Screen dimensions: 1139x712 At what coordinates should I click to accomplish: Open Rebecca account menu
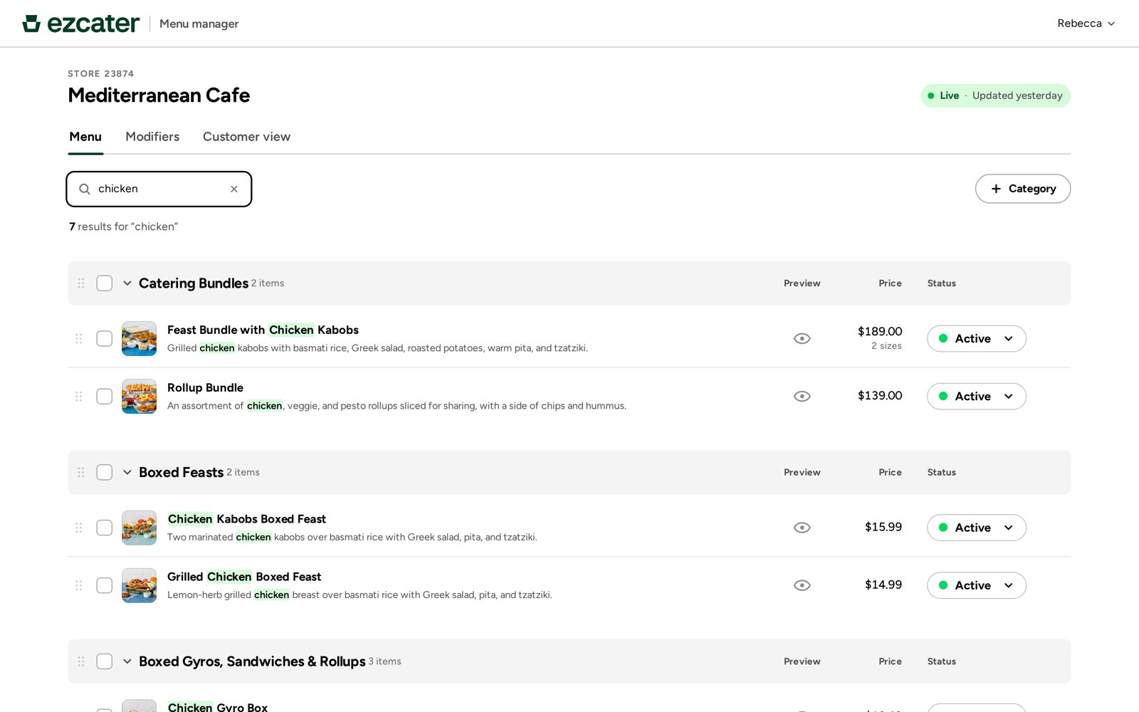pyautogui.click(x=1086, y=23)
